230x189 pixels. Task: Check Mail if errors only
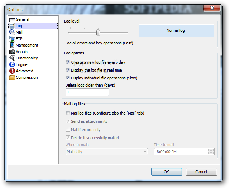(68, 129)
